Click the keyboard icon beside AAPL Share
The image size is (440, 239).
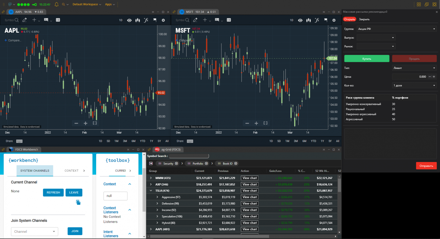[x=19, y=141]
